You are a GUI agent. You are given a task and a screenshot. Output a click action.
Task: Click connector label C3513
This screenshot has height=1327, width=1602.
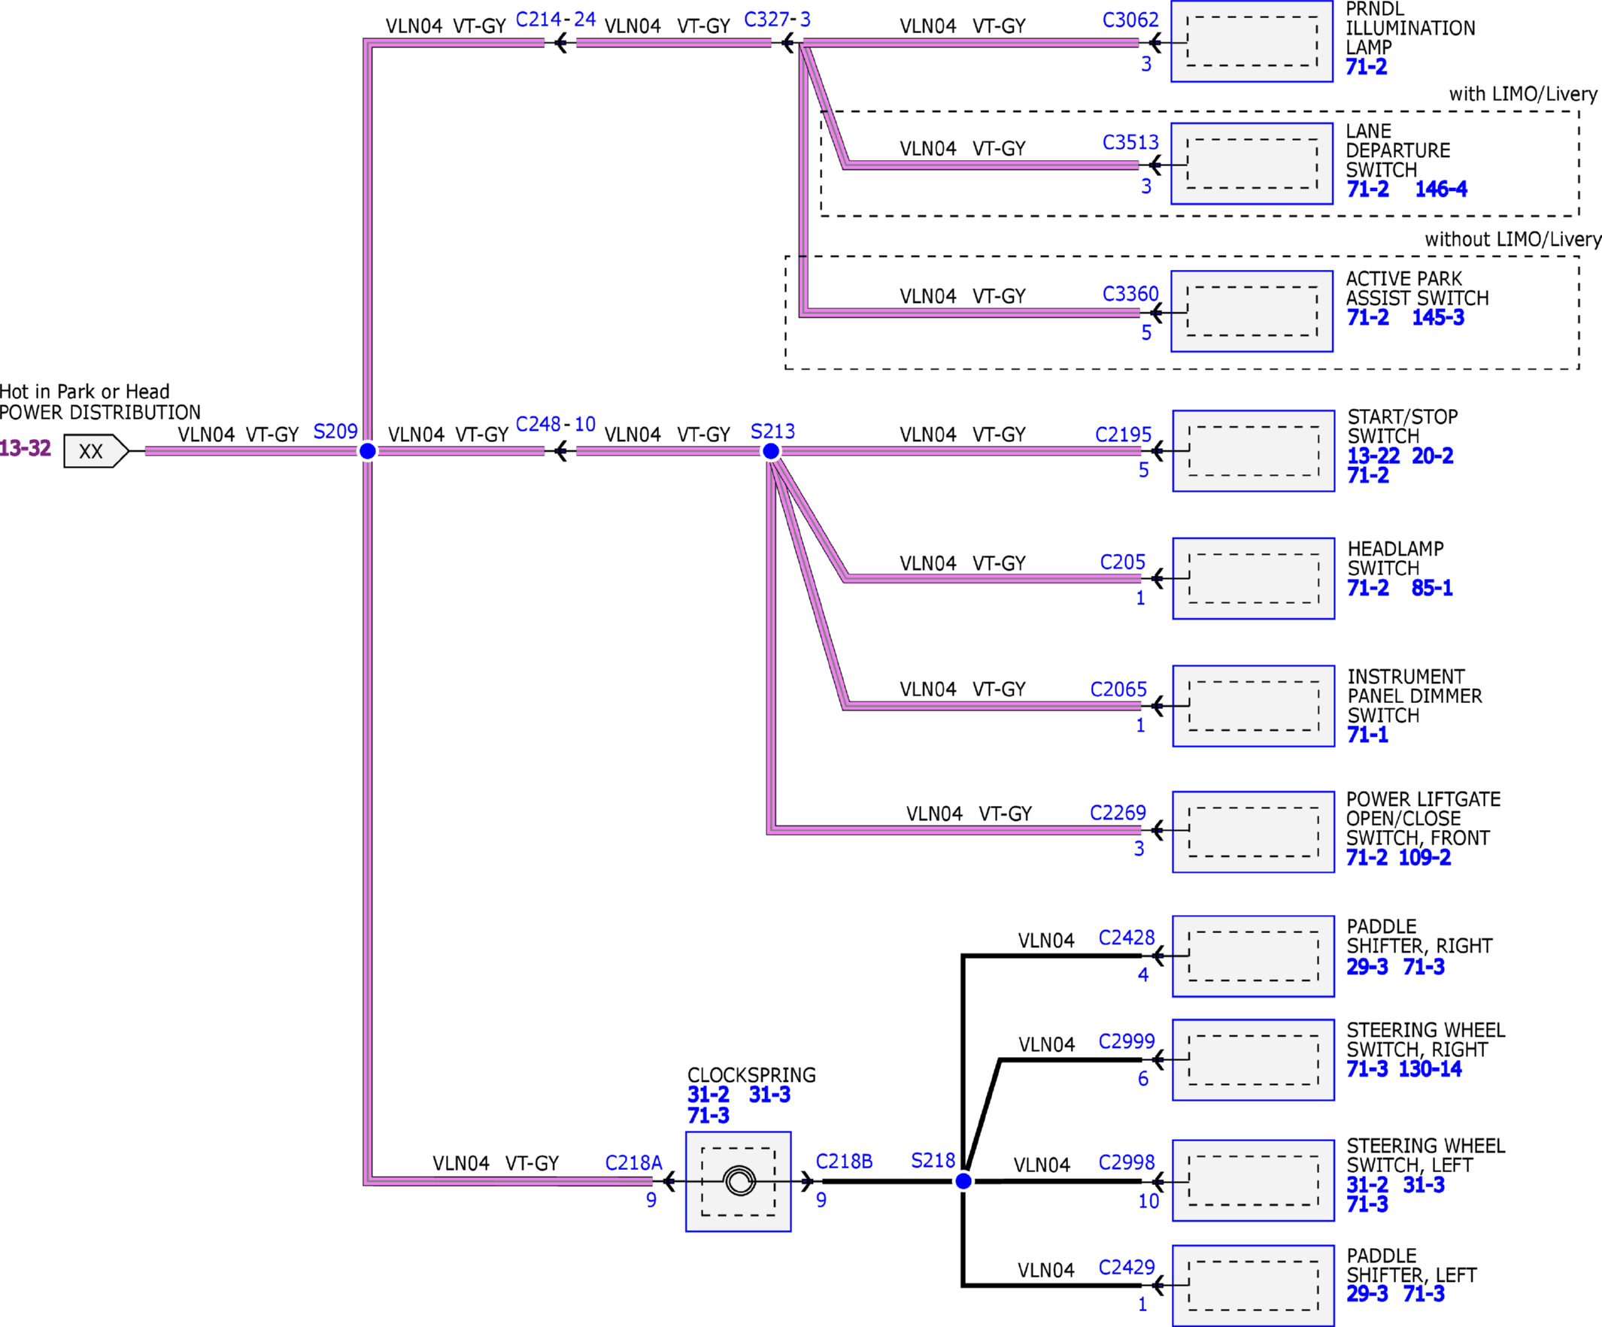click(1130, 143)
